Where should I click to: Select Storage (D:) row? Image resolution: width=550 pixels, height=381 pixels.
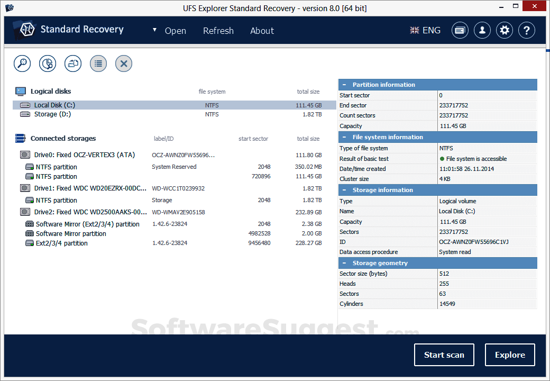175,114
